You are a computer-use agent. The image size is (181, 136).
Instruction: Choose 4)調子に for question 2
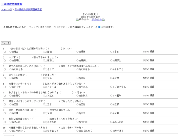pos(111,60)
